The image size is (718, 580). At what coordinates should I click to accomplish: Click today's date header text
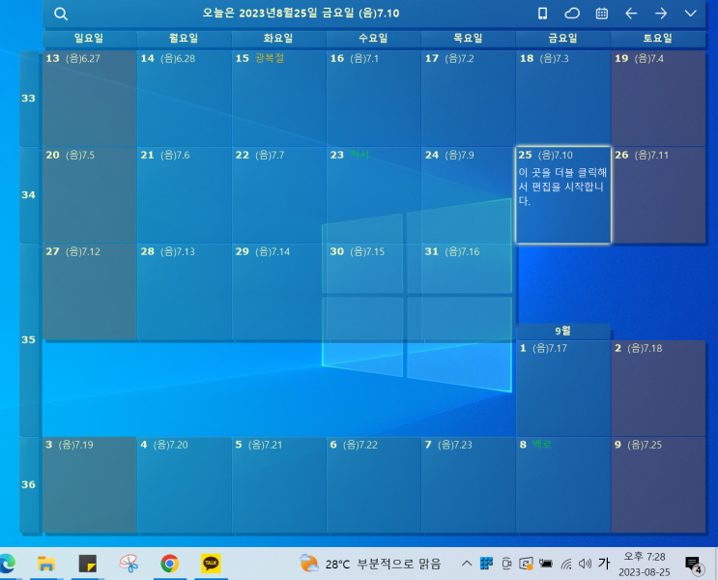[x=301, y=13]
